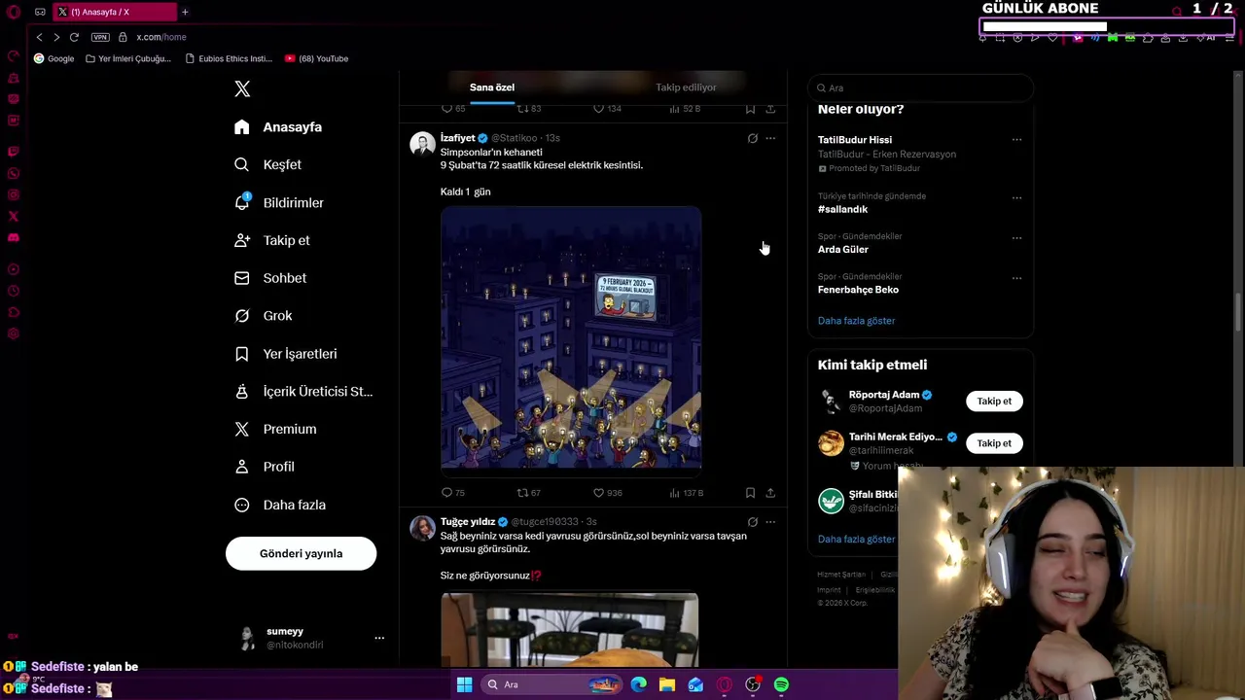This screenshot has width=1245, height=700.
Task: Click Gönderi yayınla button
Action: click(x=301, y=553)
